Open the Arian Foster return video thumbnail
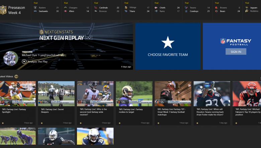The height and width of the screenshot is (148, 261). [212, 93]
